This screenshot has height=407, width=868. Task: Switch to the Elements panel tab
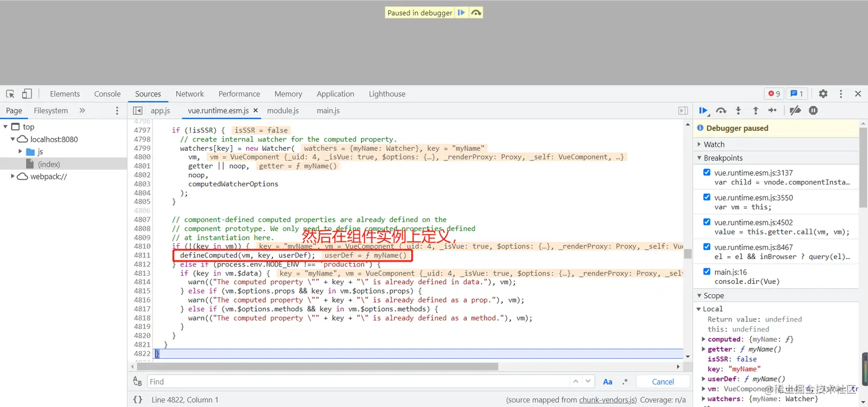[x=65, y=94]
